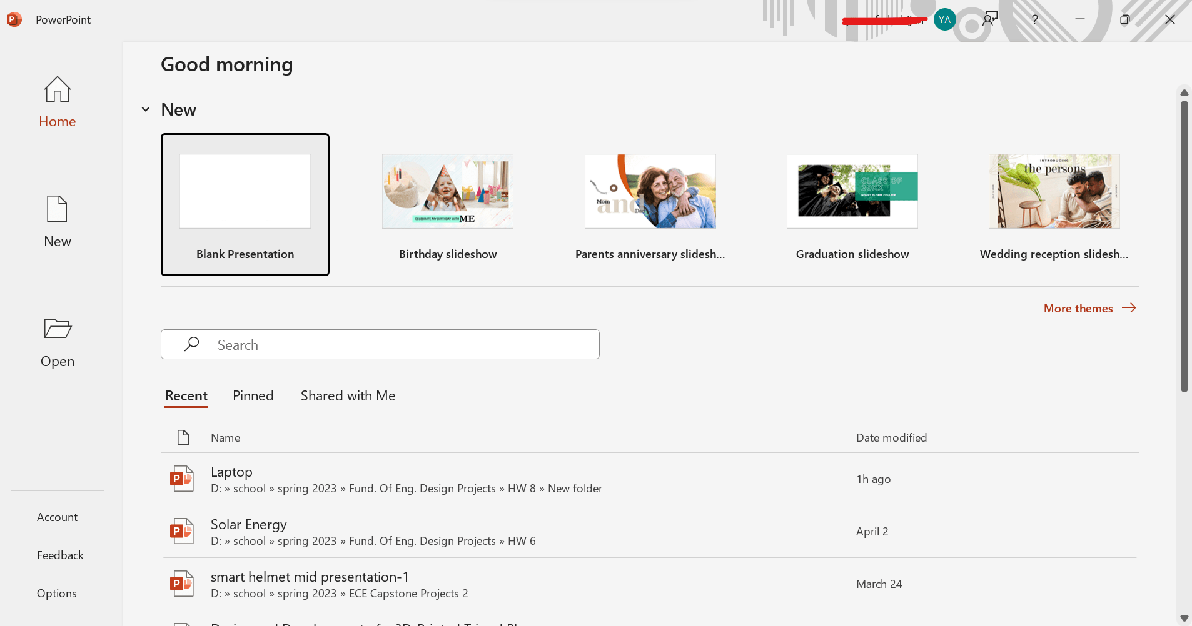
Task: Click the feedback person icon in the title bar
Action: coord(990,19)
